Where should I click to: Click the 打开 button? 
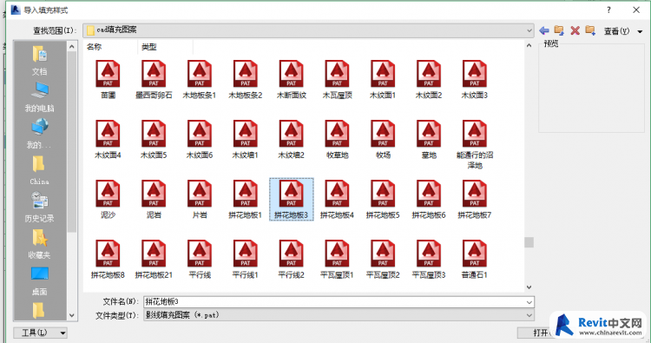[541, 333]
